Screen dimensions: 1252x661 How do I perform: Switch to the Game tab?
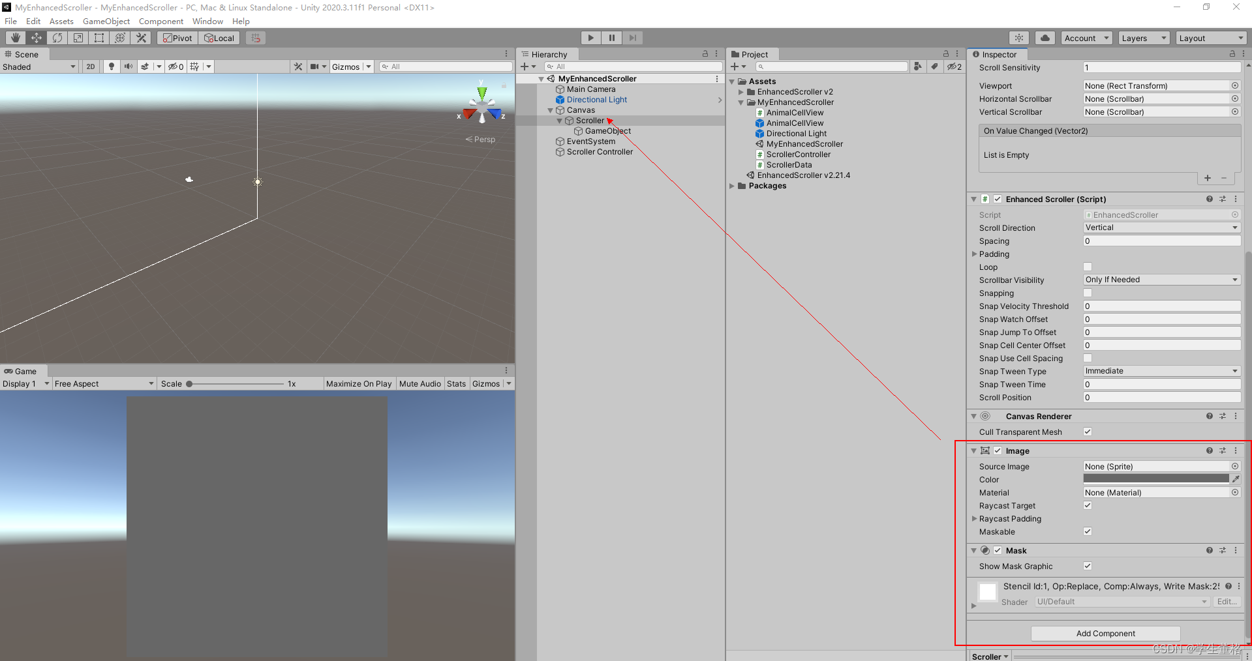(23, 371)
